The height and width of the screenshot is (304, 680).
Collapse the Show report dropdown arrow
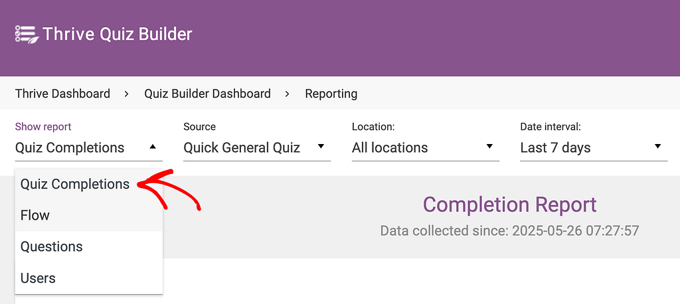click(x=152, y=147)
